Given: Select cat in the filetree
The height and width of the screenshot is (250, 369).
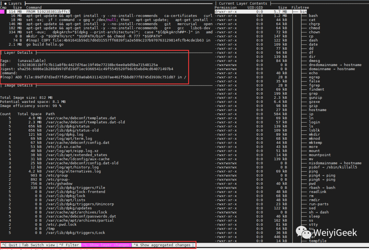Looking at the screenshot, I should click(312, 20).
